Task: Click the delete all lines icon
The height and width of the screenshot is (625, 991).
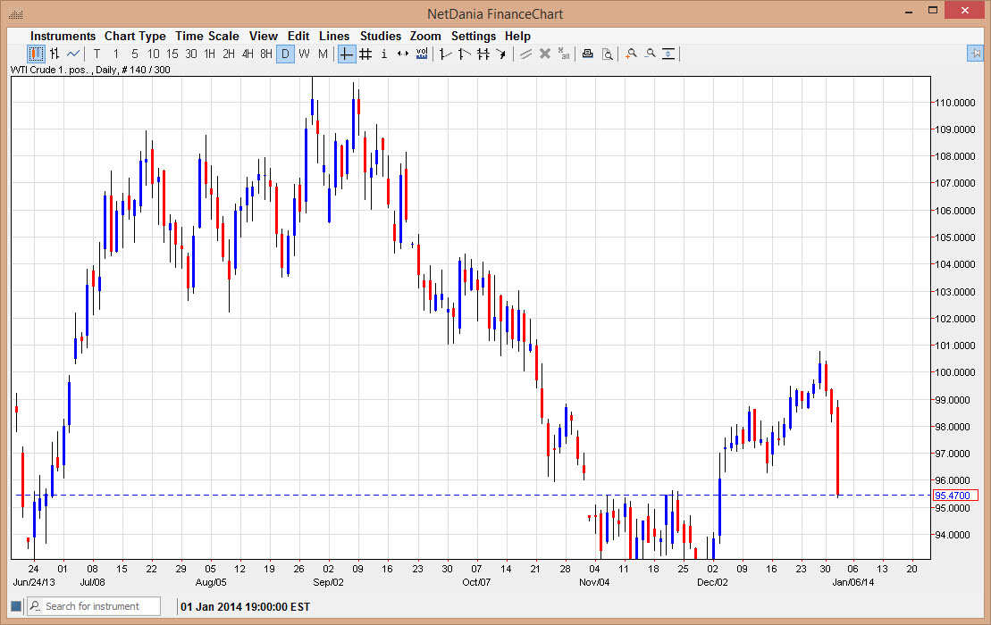Action: (x=564, y=54)
